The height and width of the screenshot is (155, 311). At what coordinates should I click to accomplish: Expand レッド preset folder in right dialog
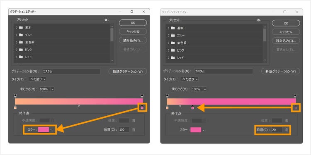tap(169, 58)
